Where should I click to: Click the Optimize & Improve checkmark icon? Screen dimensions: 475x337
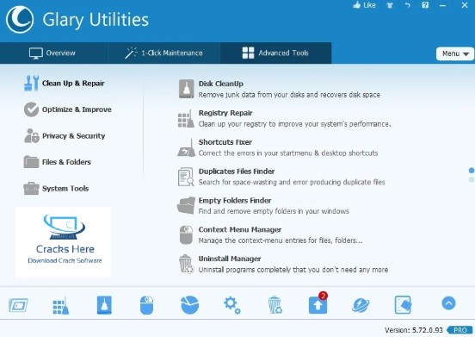(32, 109)
